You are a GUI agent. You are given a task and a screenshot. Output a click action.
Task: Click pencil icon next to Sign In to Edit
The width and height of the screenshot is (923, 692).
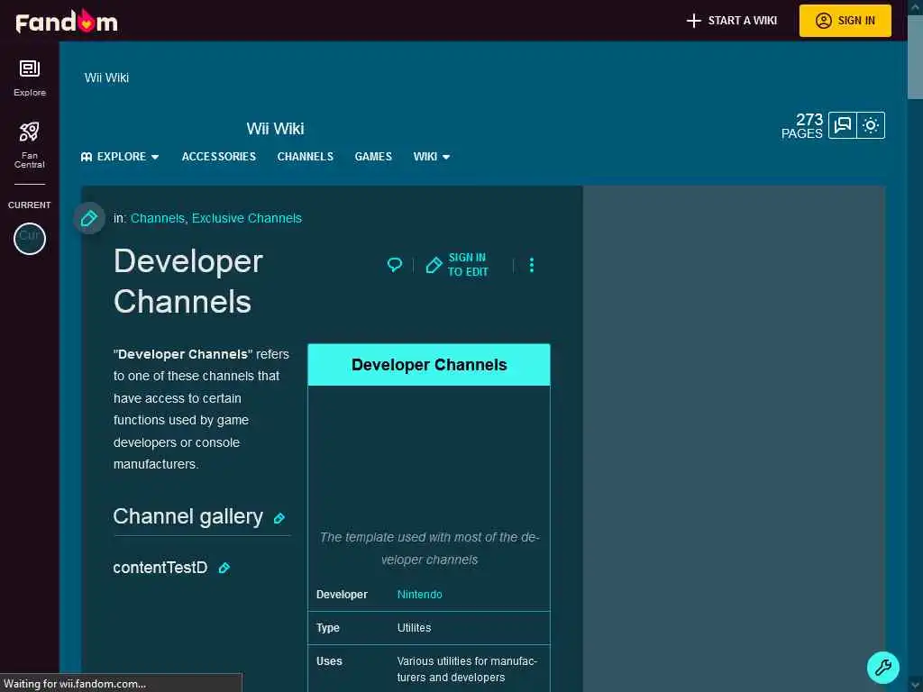tap(434, 266)
